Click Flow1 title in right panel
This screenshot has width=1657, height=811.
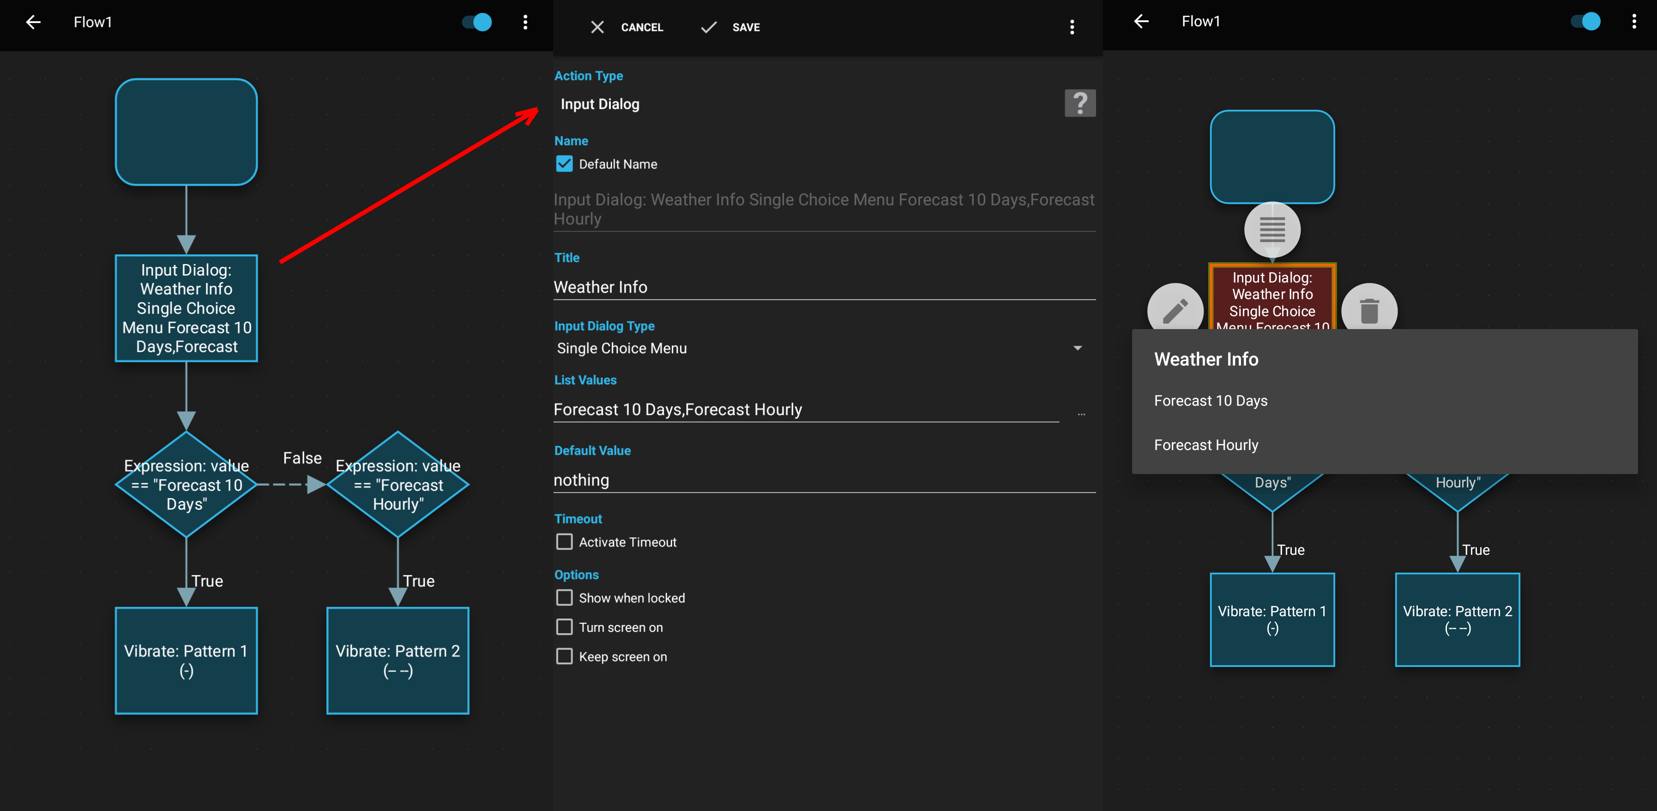(x=1200, y=21)
